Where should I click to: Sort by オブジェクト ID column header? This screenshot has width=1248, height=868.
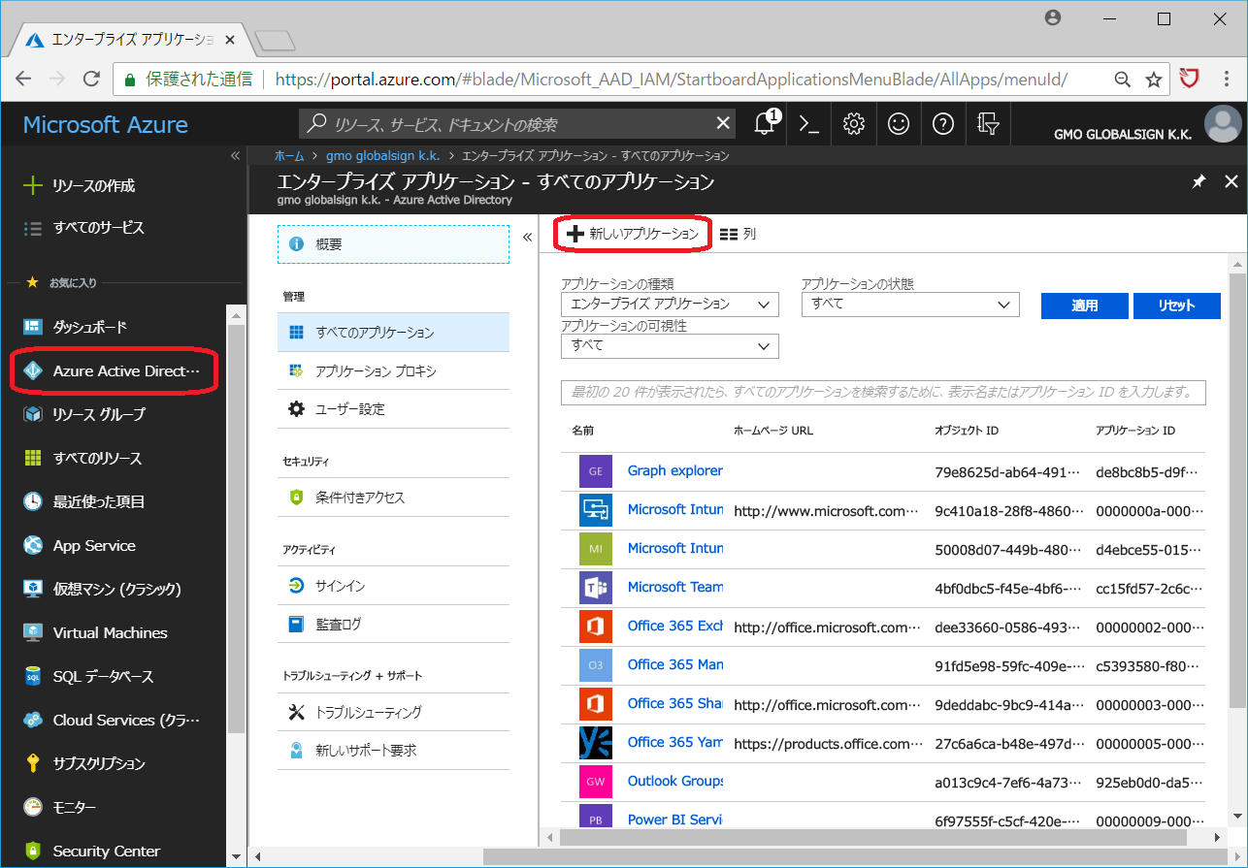[x=967, y=430]
